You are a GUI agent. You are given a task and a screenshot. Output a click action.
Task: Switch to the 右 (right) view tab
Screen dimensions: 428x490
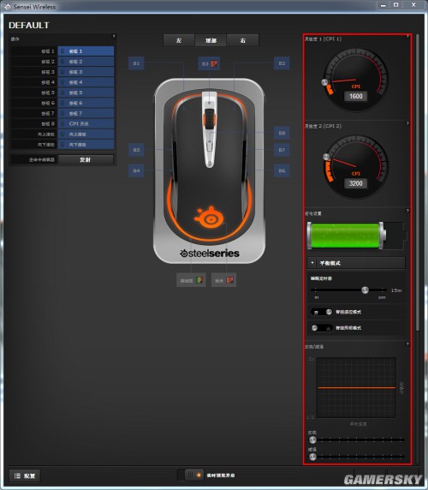point(242,40)
